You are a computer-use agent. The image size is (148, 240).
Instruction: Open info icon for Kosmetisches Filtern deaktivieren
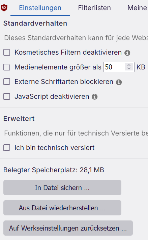[127, 53]
